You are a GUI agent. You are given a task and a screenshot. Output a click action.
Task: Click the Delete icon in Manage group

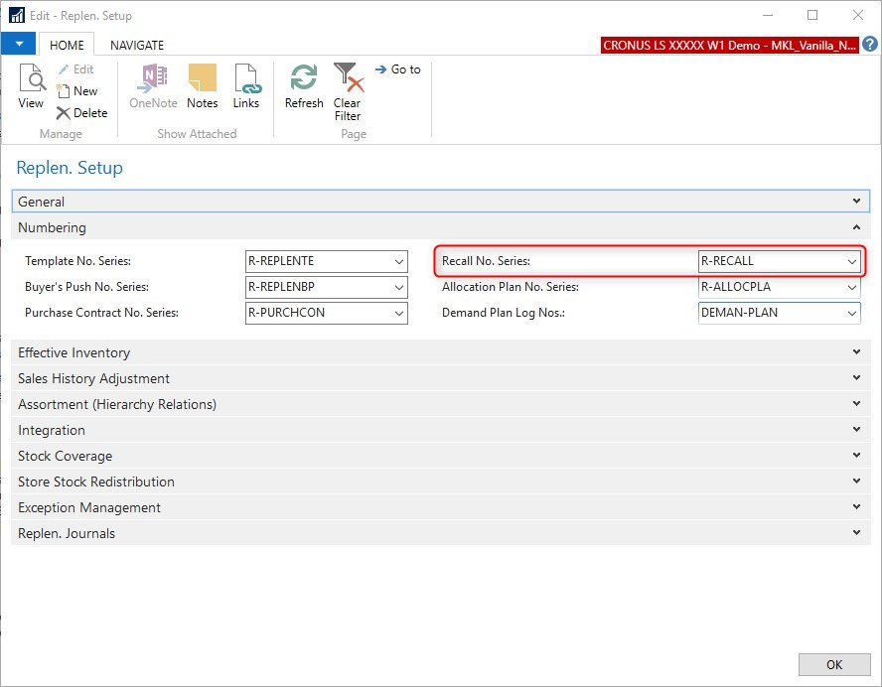[80, 113]
